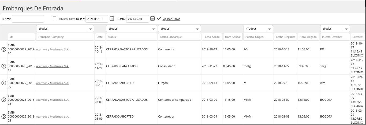Open Acarreos y Mudanzas link in row 26

53,100
